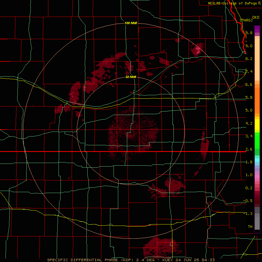The height and width of the screenshot is (262, 262).
Task: Click the 1.0 value on the color scale
Action: pyautogui.click(x=249, y=175)
